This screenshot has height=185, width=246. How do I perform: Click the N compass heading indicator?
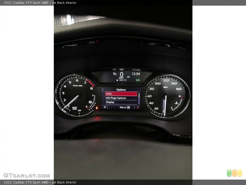pyautogui.click(x=105, y=107)
